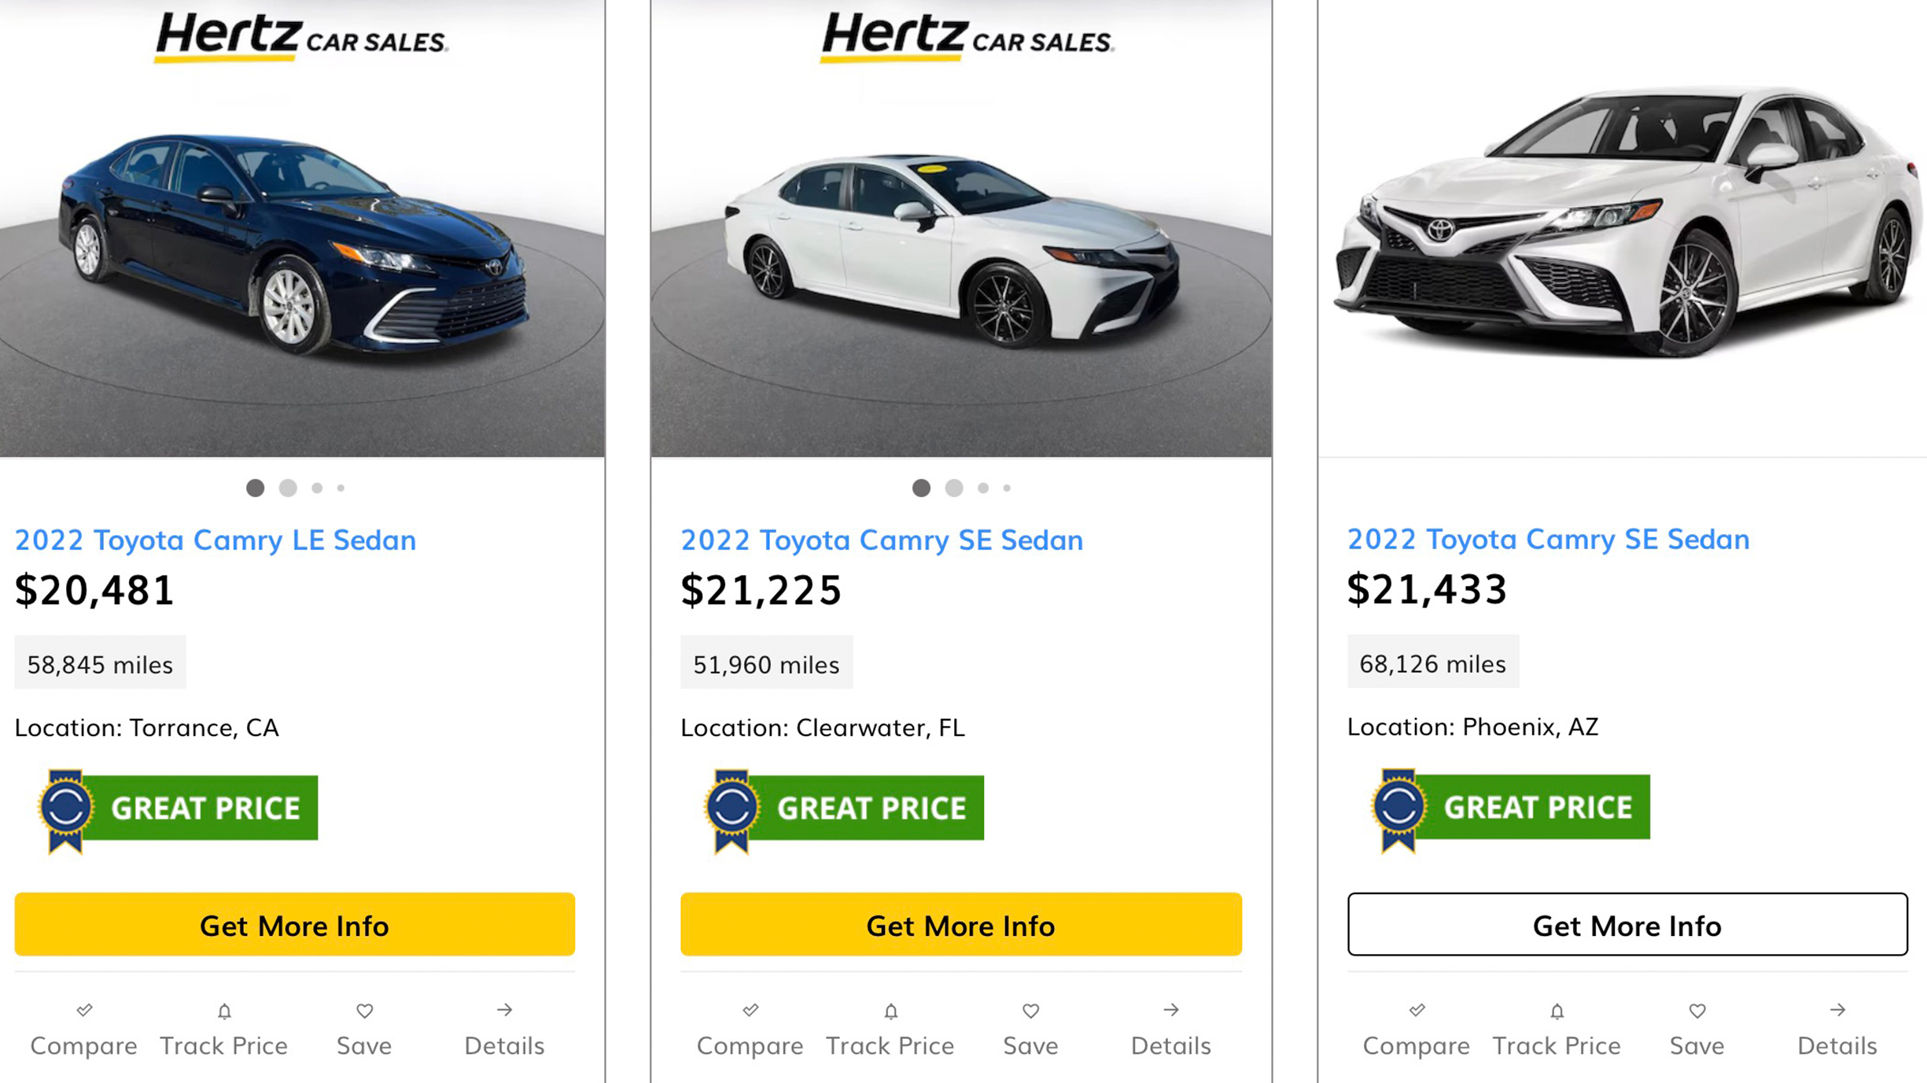The height and width of the screenshot is (1083, 1927).
Task: Open the 2022 Toyota Camry LE Sedan link
Action: tap(215, 540)
